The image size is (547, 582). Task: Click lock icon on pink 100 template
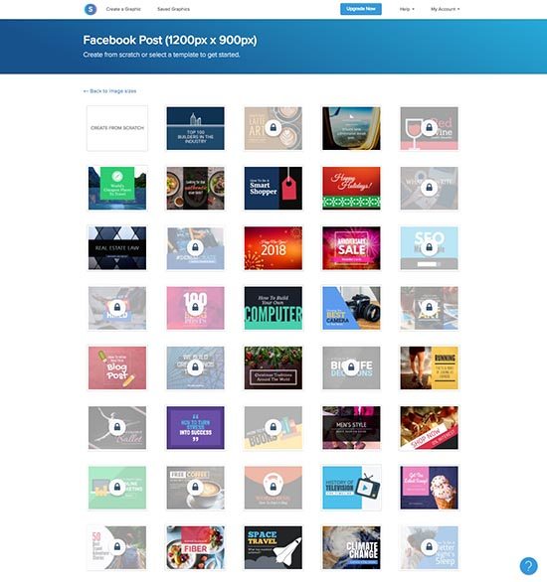[x=195, y=307]
